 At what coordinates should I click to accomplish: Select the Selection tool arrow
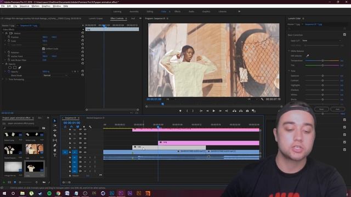[55, 120]
